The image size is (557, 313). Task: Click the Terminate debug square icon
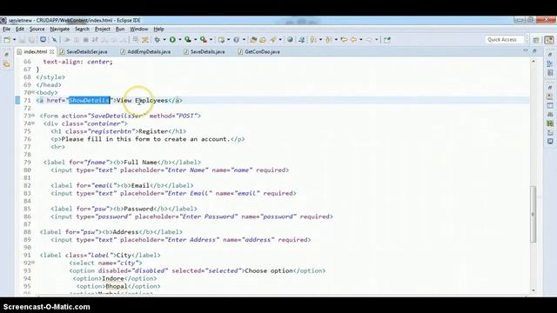tap(85, 40)
